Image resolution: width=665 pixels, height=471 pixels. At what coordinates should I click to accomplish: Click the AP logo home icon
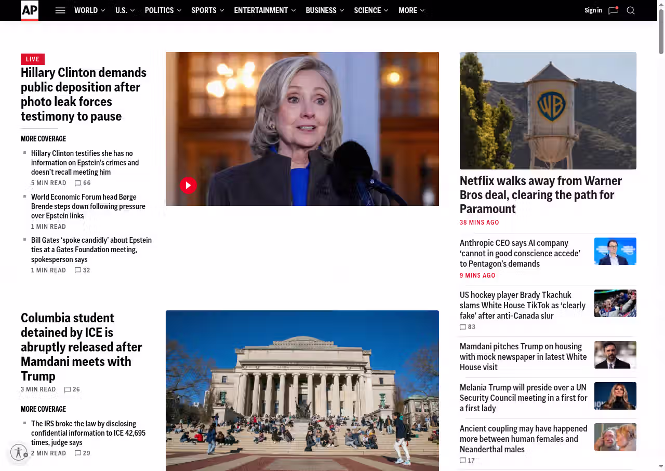30,10
